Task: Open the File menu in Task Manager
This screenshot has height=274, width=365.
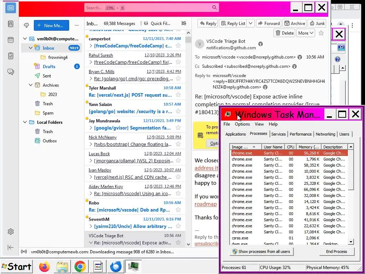Action: click(x=226, y=124)
